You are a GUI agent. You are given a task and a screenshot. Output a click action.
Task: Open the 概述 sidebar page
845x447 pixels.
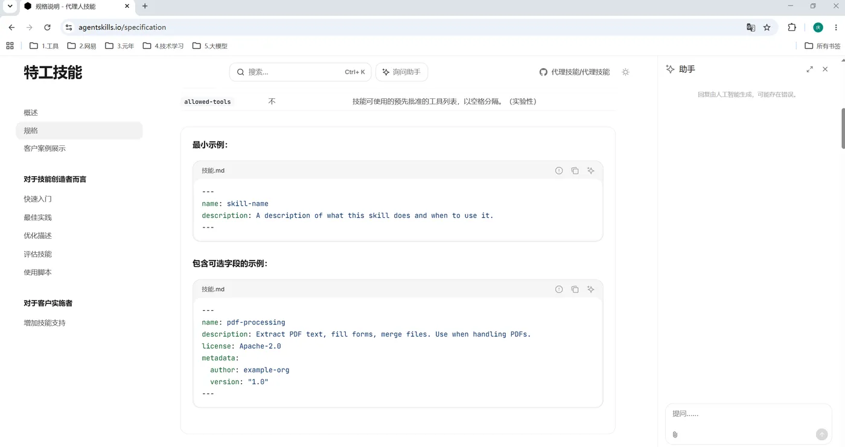point(31,113)
